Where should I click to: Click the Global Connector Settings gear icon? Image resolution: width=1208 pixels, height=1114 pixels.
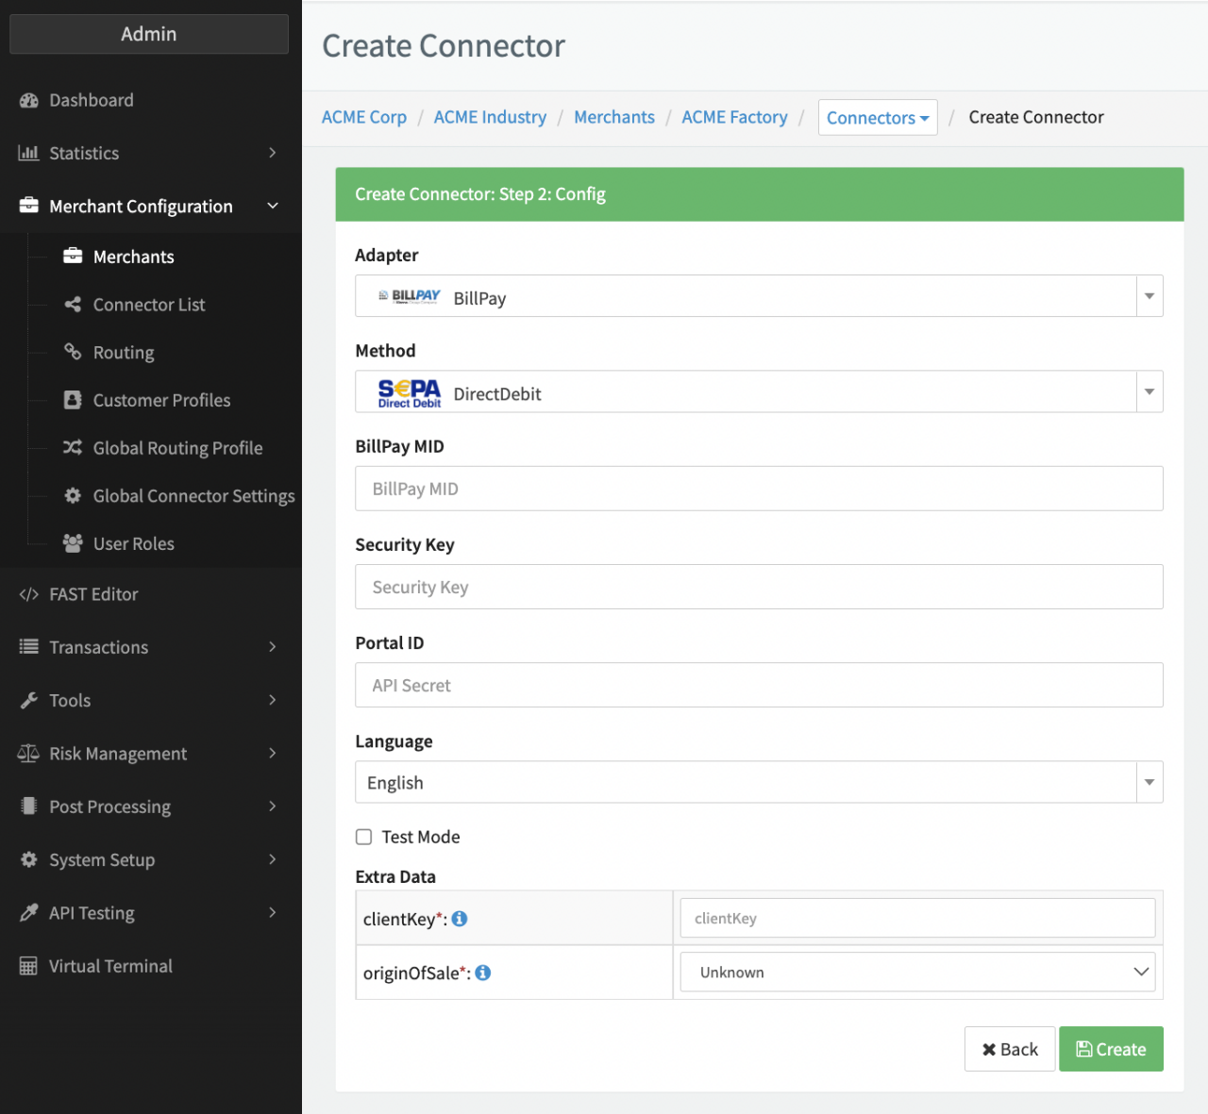[x=73, y=496]
